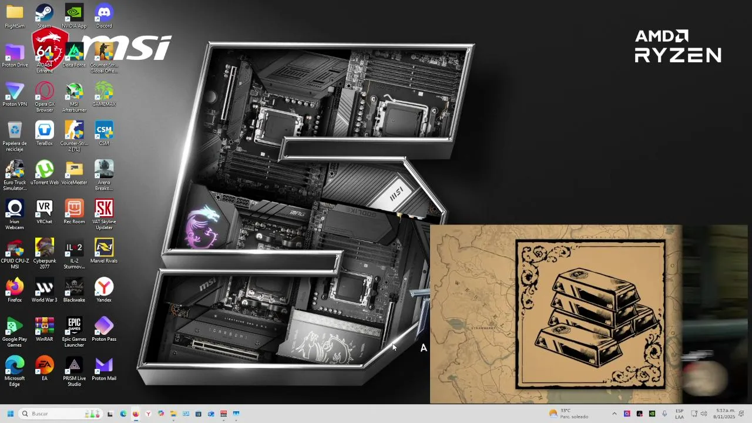
Task: Open Delta Force game shortcut
Action: [x=74, y=55]
